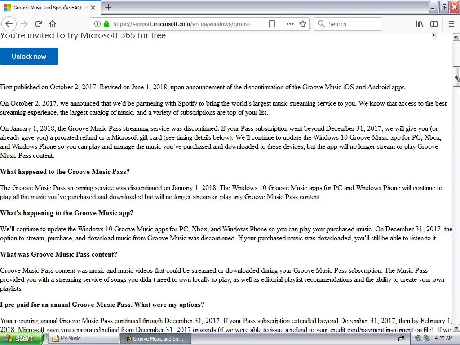Click the vertical scrollbar thumb
Viewport: 460px width, 345px height.
[x=456, y=76]
